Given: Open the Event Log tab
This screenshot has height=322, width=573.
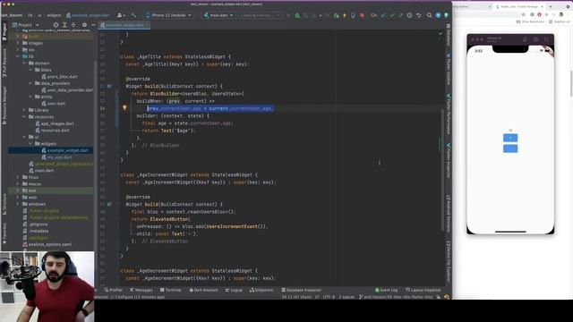Looking at the screenshot, I should click(386, 290).
